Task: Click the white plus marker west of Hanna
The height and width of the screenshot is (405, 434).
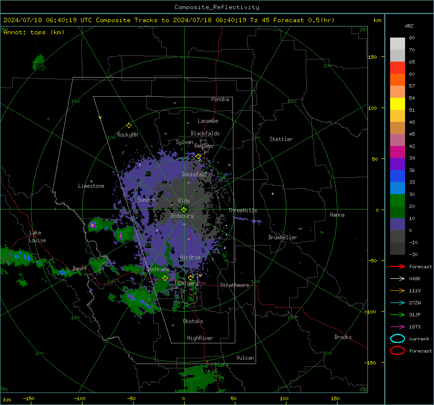Action: coord(272,194)
